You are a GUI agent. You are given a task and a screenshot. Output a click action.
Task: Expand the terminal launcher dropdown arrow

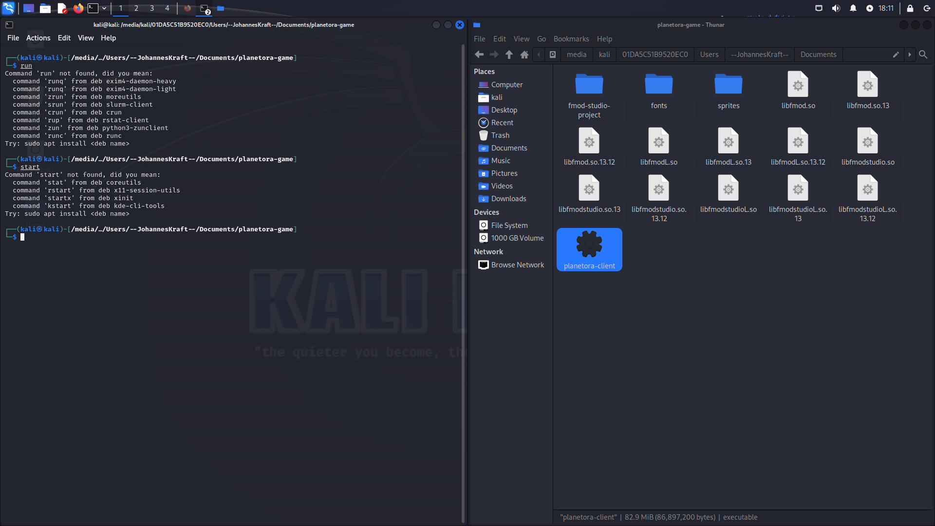[x=104, y=8]
